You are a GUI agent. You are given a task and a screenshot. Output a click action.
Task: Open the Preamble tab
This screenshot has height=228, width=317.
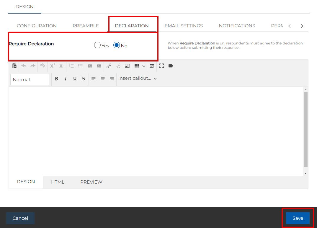pos(86,26)
